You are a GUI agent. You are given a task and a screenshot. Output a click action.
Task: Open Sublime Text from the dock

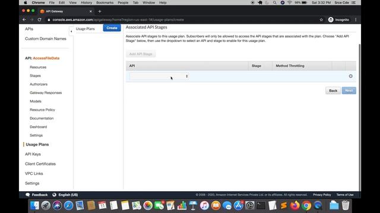click(284, 205)
